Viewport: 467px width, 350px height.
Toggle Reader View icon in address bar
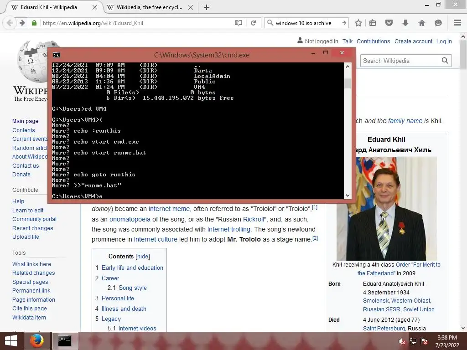pos(238,23)
